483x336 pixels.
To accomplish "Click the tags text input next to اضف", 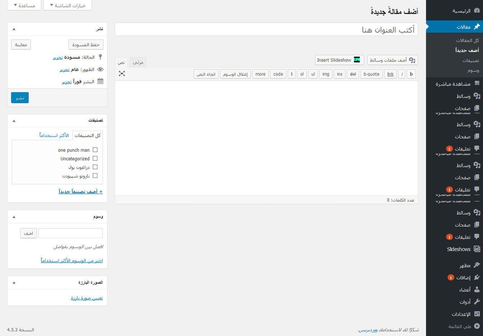I will pos(70,233).
